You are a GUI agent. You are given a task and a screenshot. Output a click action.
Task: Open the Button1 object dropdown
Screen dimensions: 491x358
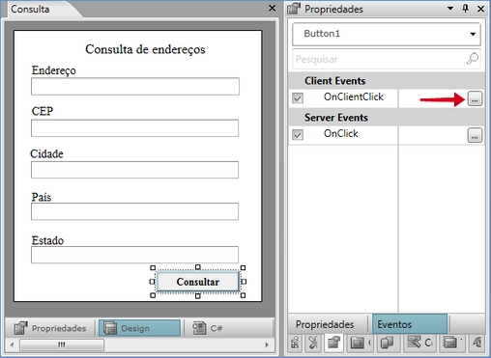387,34
